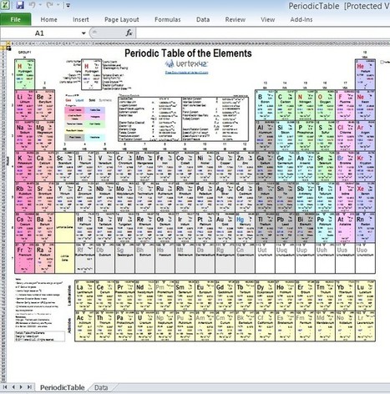The width and height of the screenshot is (390, 394).
Task: Click the Vertex42 logo image
Action: click(x=186, y=63)
